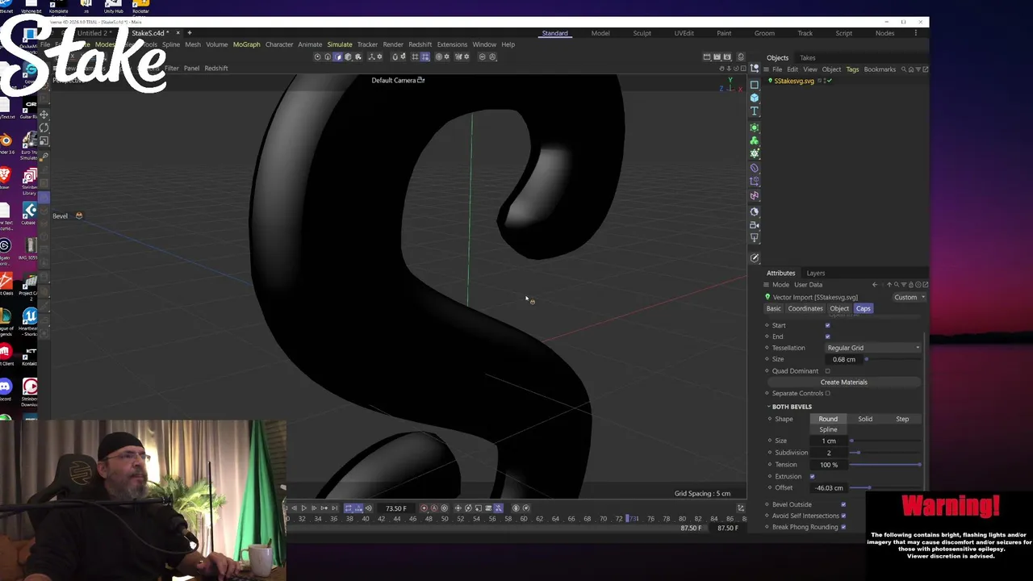
Task: Toggle the SStakesvg.svg green enable checkmark
Action: [x=830, y=81]
